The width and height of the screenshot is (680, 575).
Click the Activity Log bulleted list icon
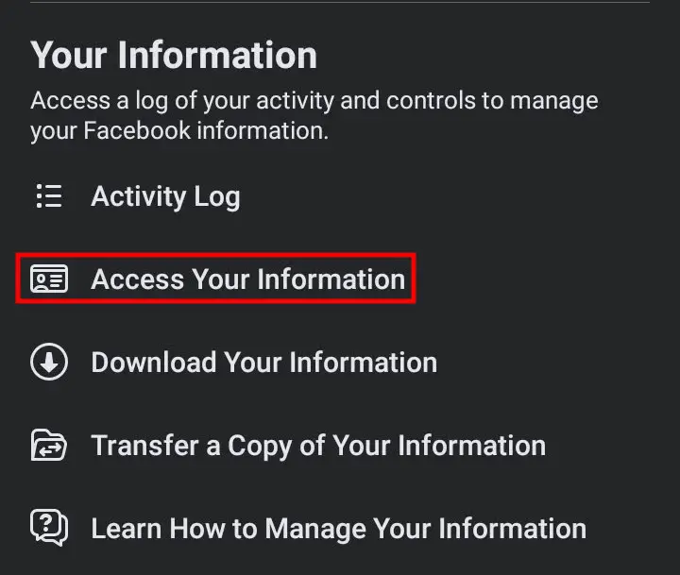click(x=49, y=196)
